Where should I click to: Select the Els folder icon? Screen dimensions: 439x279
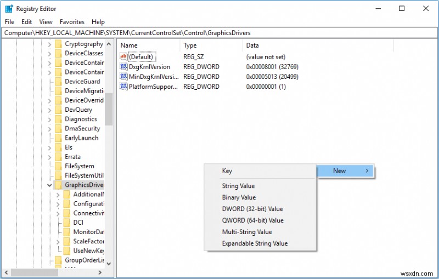pyautogui.click(x=58, y=147)
